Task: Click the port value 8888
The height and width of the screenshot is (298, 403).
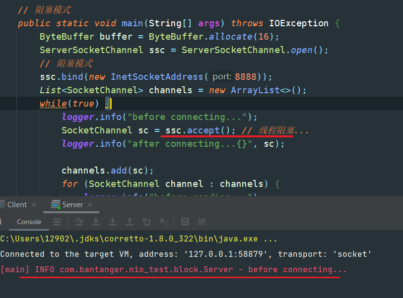Action: pos(246,77)
